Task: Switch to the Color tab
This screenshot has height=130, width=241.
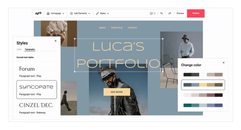Action: [19, 49]
